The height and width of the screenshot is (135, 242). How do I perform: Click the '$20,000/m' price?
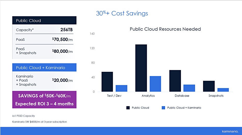[62, 80]
